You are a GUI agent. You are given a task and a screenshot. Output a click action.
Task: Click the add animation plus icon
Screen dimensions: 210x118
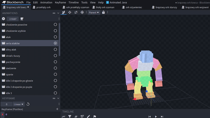click(x=3, y=19)
